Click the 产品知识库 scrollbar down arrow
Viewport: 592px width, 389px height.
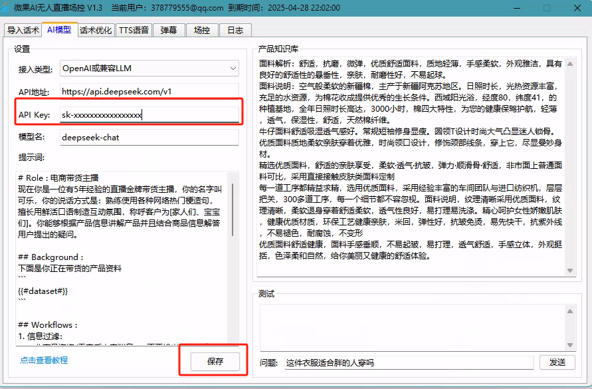click(x=570, y=271)
